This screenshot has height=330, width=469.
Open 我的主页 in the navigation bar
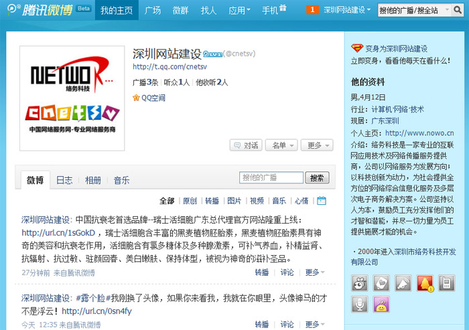(117, 10)
